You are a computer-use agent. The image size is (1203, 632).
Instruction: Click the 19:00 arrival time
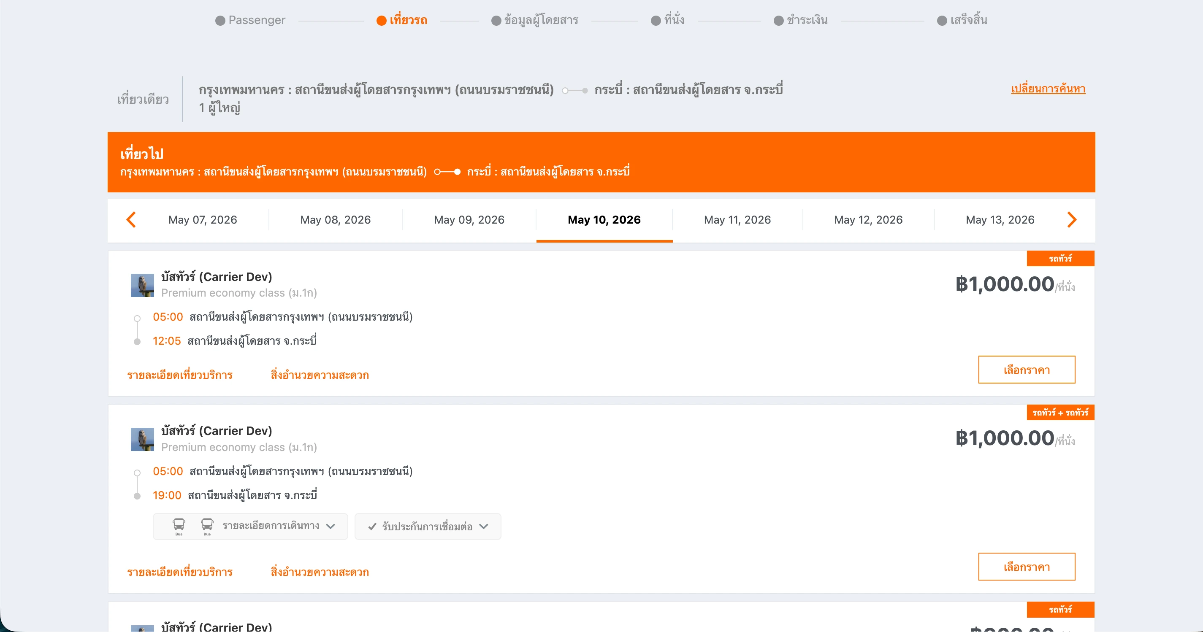[x=167, y=495]
